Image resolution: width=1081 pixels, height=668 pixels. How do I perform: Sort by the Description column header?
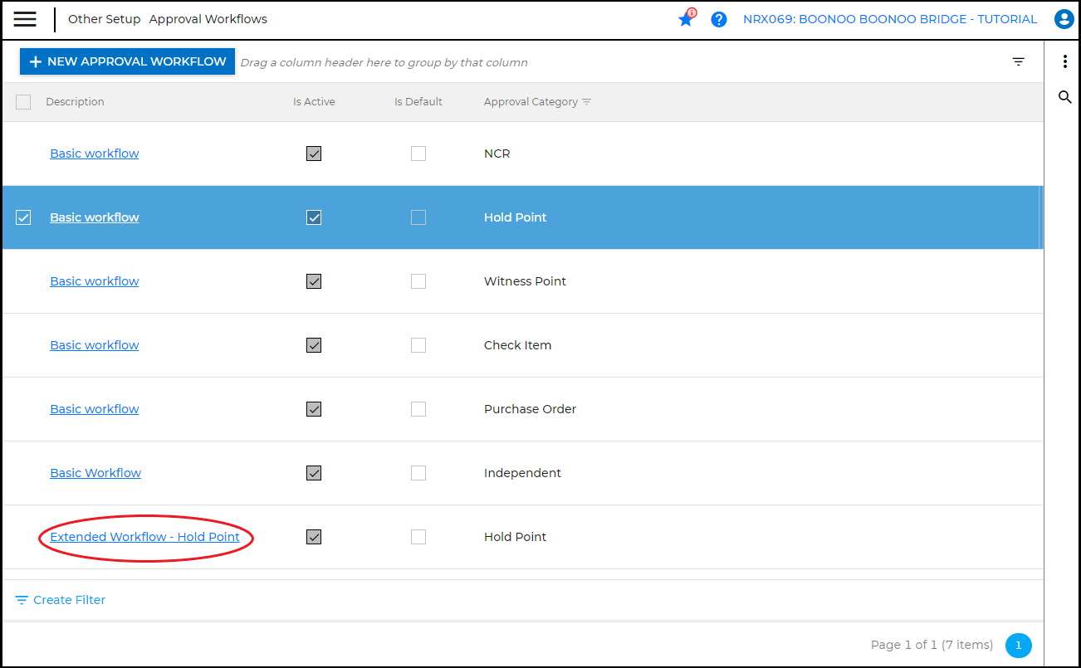point(75,102)
